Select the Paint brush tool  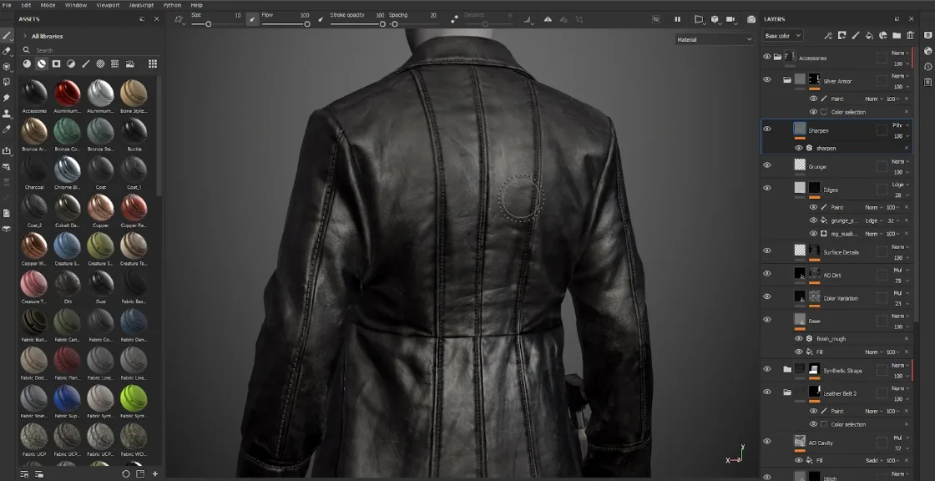[7, 36]
